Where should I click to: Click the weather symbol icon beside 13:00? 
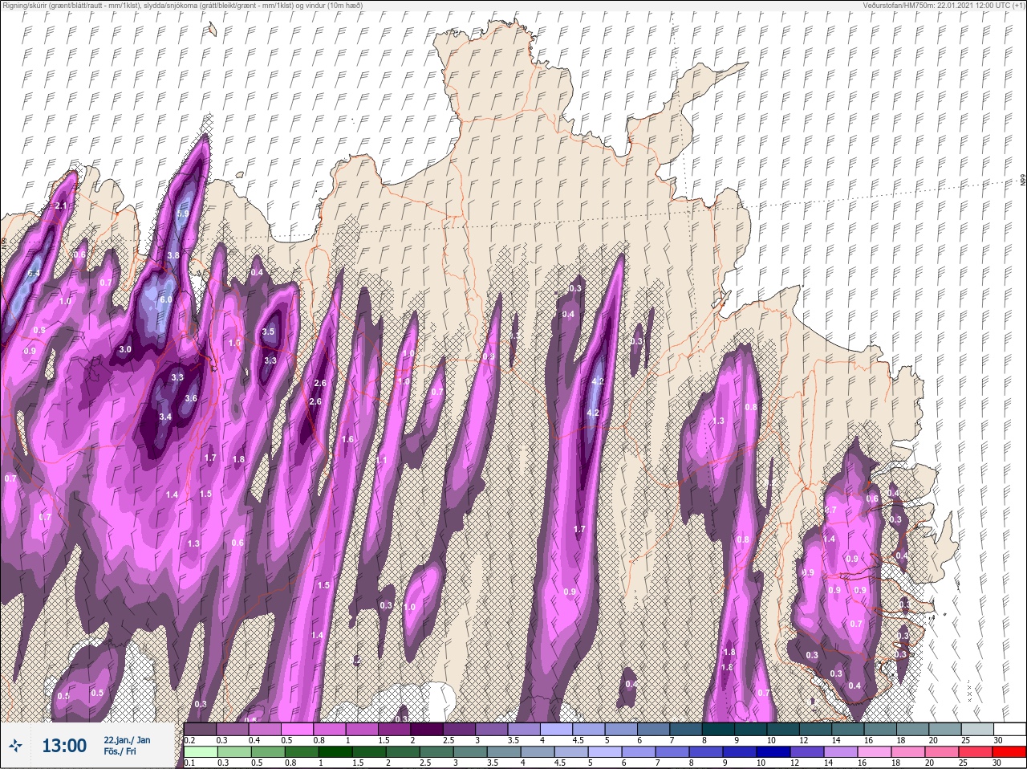(15, 746)
